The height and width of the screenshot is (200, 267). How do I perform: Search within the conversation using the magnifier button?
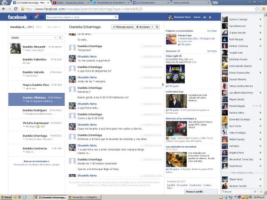pos(157,27)
